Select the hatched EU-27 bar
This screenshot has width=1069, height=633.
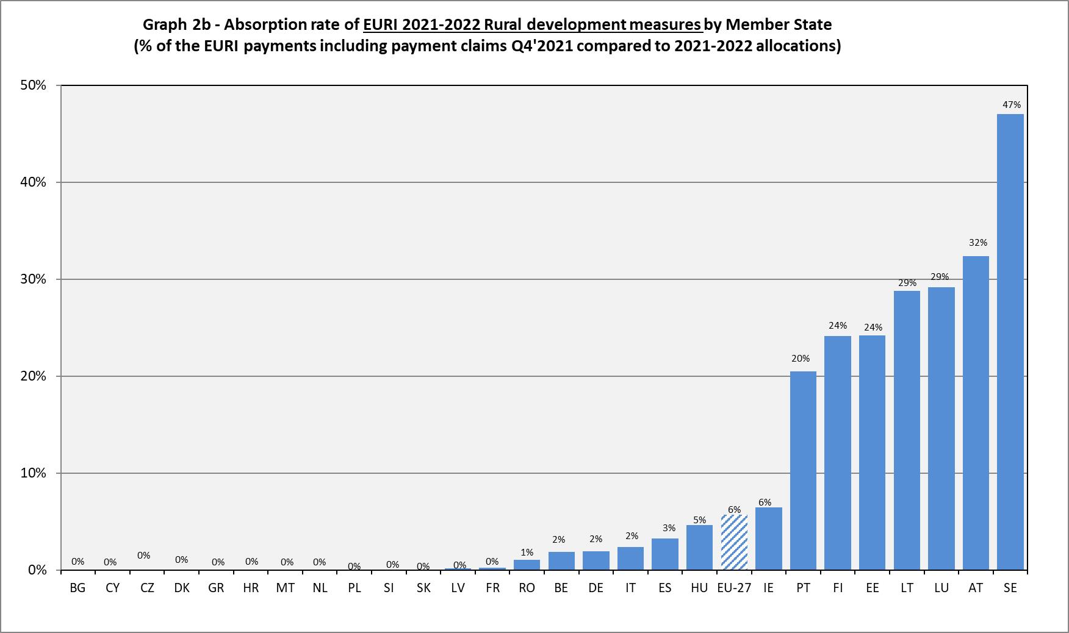point(734,543)
